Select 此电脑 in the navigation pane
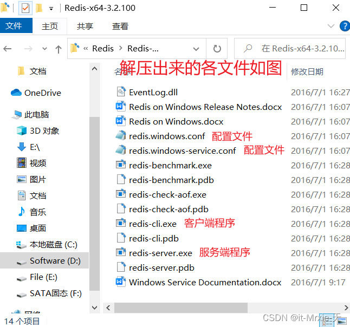This screenshot has height=327, width=350. click(30, 115)
